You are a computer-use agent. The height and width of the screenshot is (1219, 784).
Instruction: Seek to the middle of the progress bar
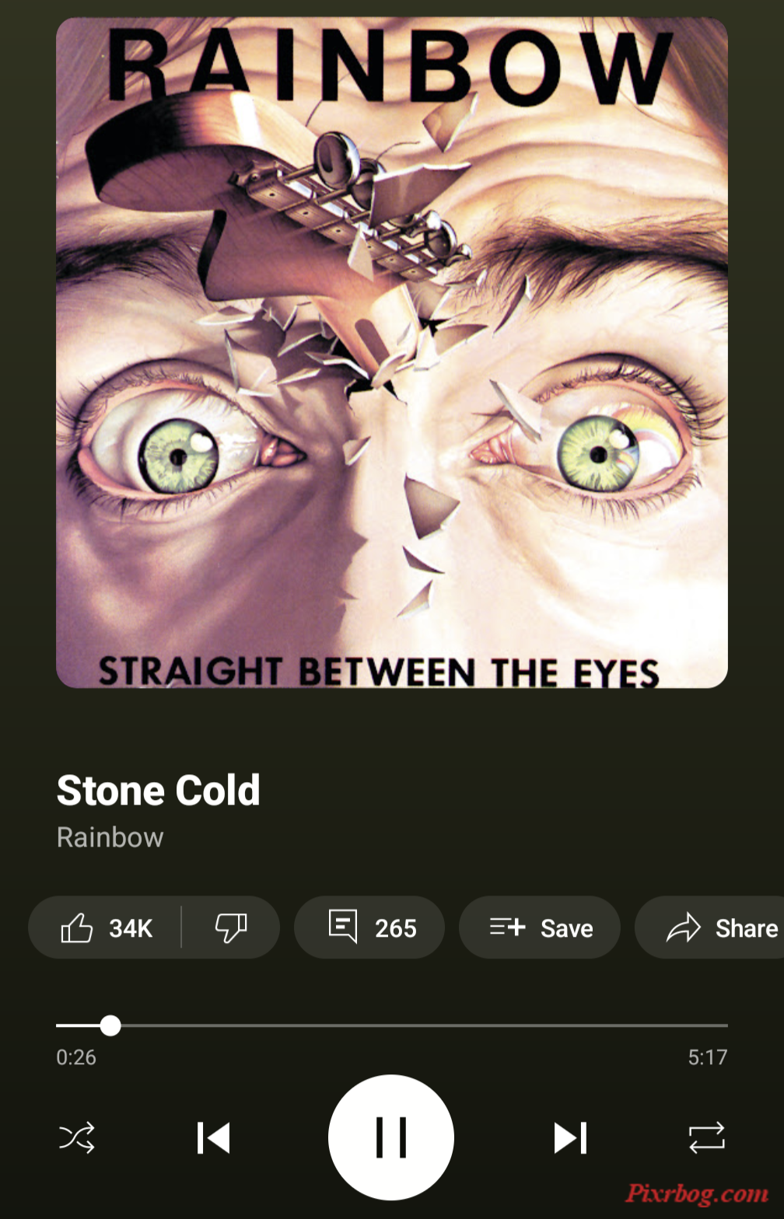coord(392,1025)
